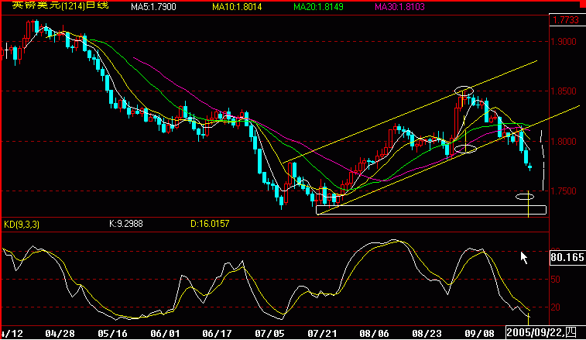Click the 08/23 date label

[427, 333]
